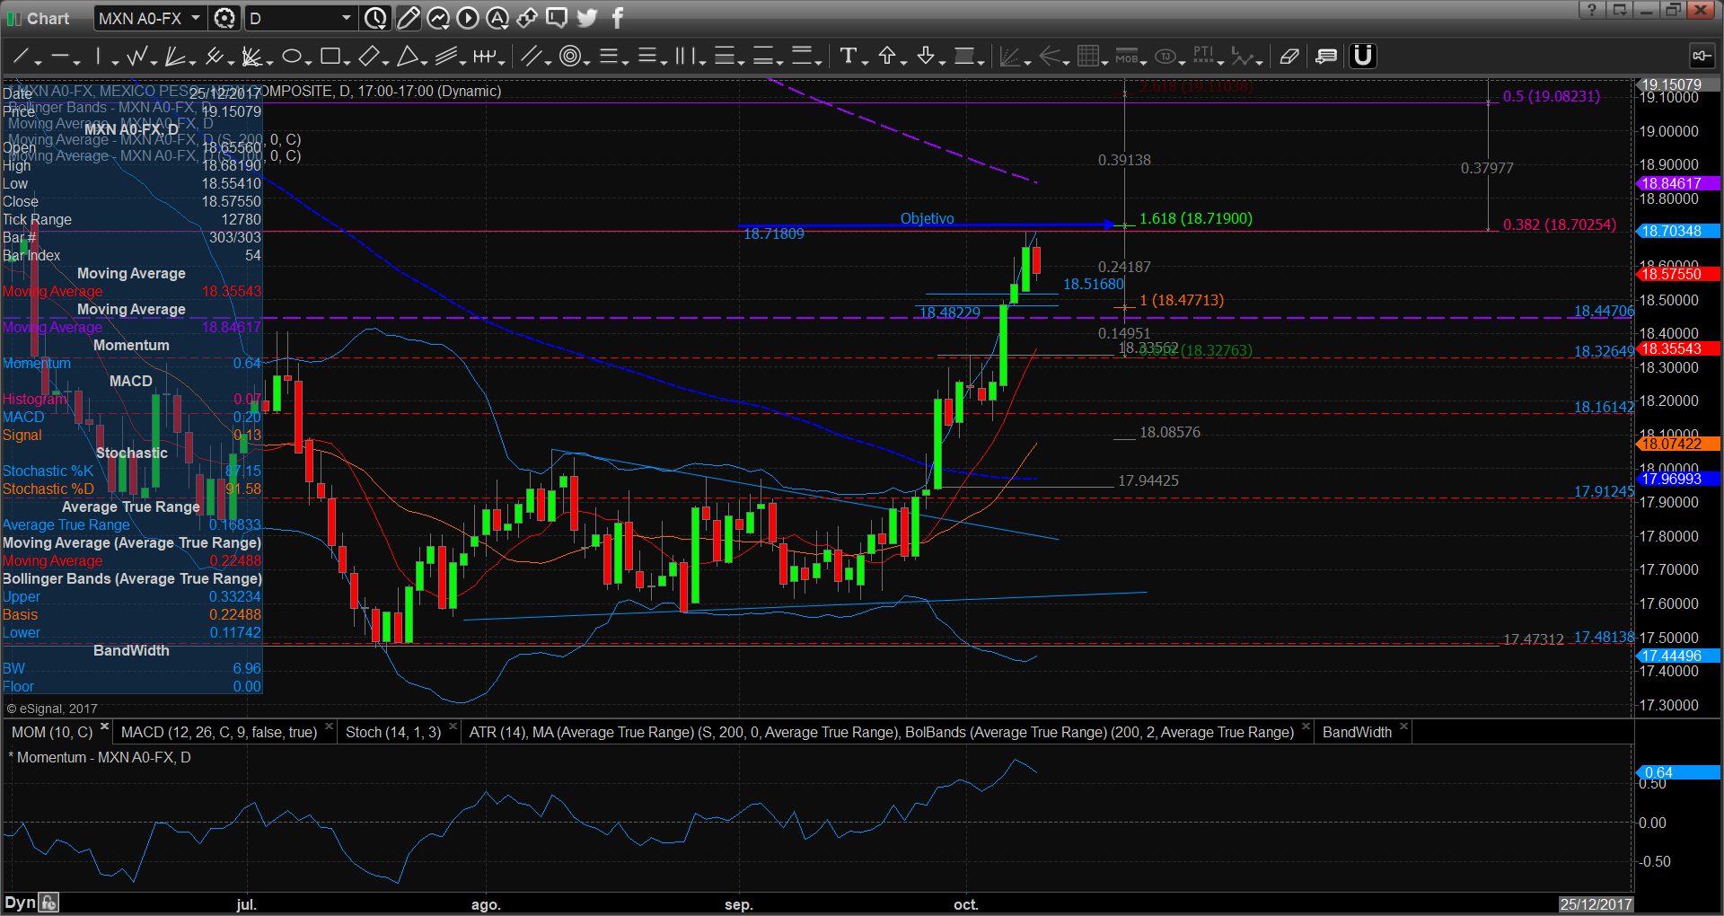The image size is (1724, 916).
Task: Expand the text tool dropdown arrow
Action: [x=865, y=62]
